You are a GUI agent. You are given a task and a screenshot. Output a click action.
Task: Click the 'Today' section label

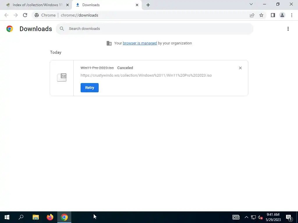tap(56, 52)
